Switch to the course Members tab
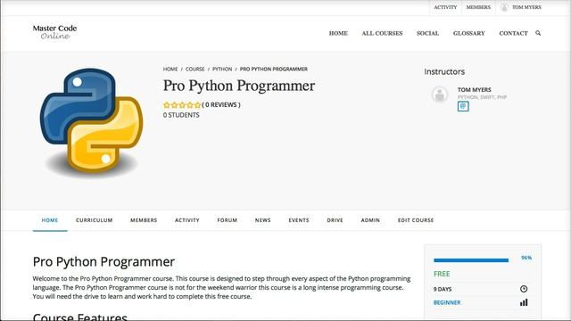The height and width of the screenshot is (321, 571). [x=144, y=220]
